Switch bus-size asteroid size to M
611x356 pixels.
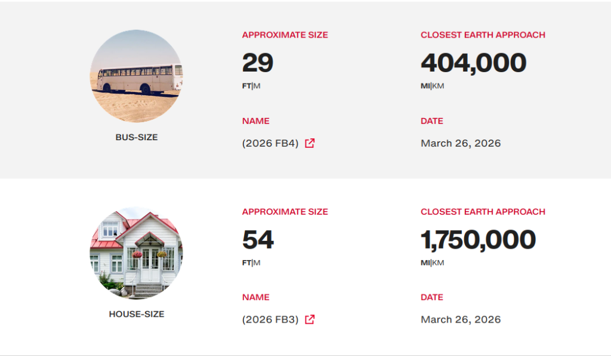[257, 86]
